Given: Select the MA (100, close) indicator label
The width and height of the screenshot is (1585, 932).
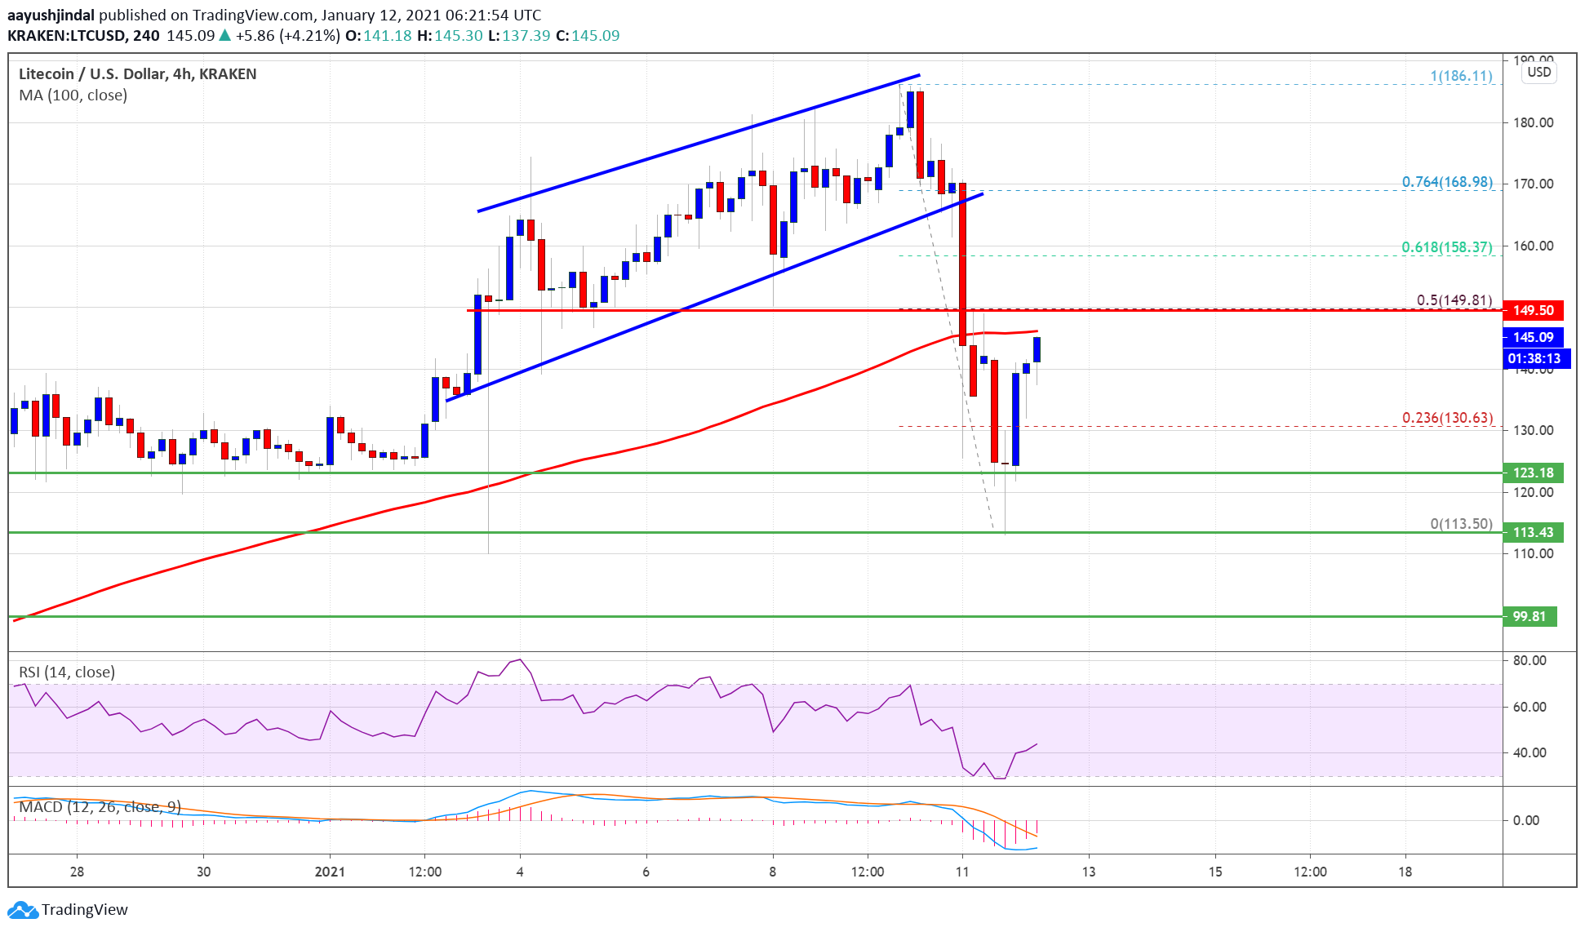Looking at the screenshot, I should point(73,95).
